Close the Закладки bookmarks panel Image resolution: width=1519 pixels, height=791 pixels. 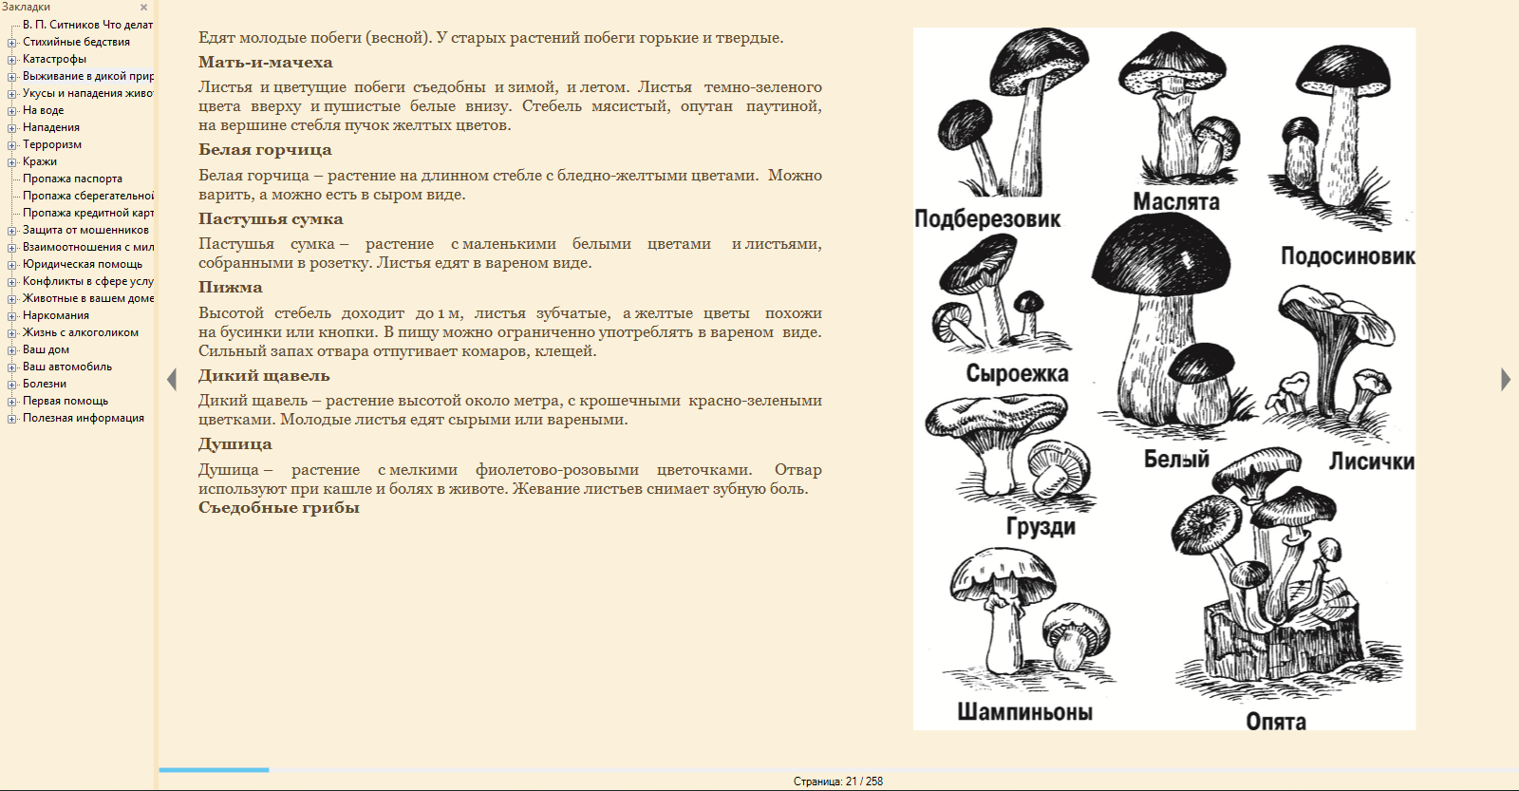tap(143, 8)
